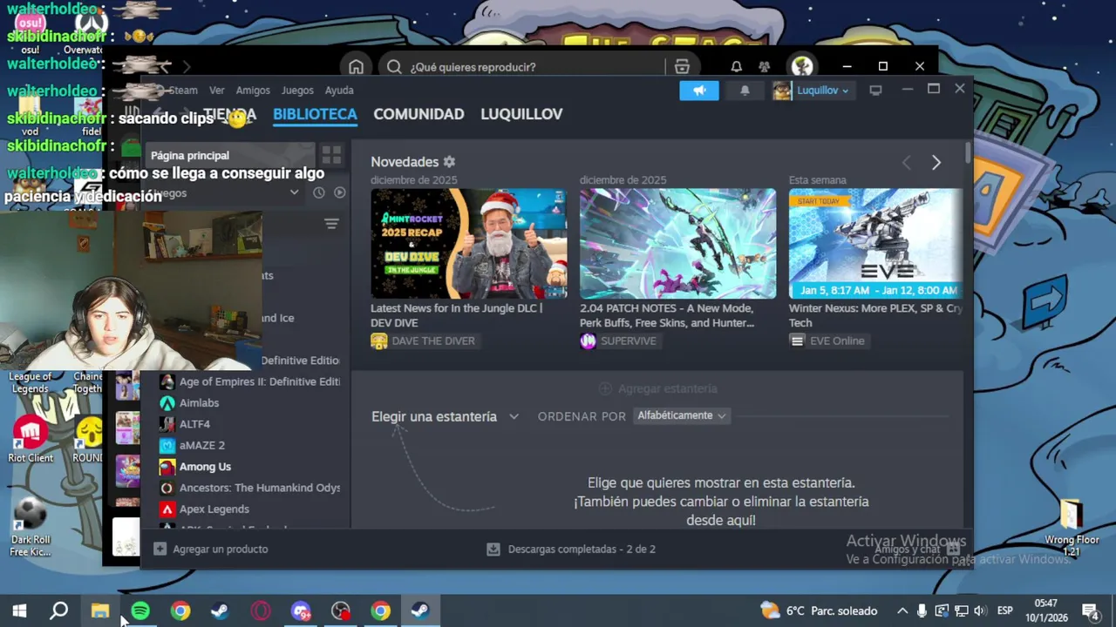Open Opera GX from the taskbar
Screen dimensions: 1116x627
tap(260, 611)
